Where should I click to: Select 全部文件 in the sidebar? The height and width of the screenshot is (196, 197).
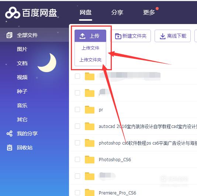coord(34,35)
